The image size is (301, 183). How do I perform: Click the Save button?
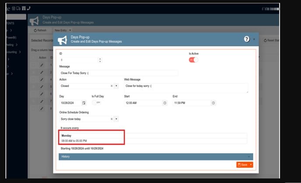click(242, 165)
